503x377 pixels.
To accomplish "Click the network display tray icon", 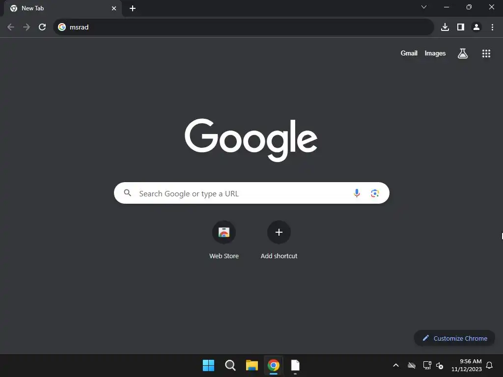I will [427, 365].
